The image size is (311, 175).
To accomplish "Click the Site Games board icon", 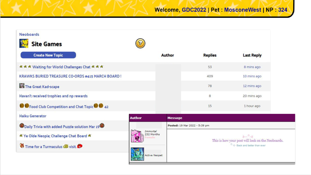I will click(24, 43).
